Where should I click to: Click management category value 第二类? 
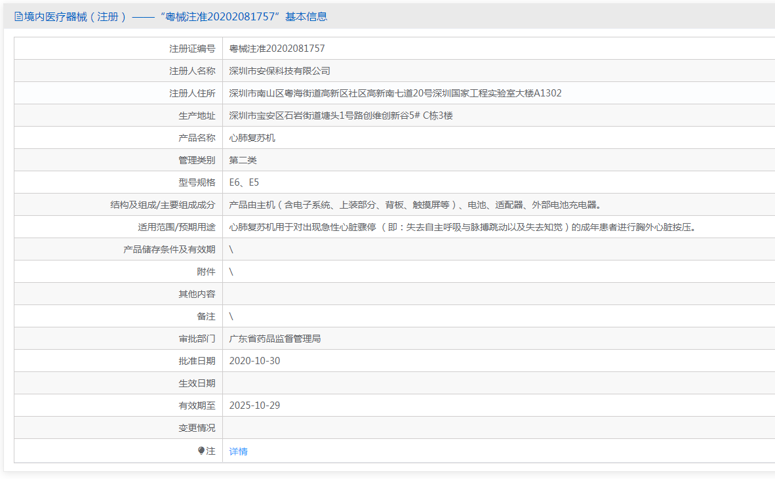(243, 160)
